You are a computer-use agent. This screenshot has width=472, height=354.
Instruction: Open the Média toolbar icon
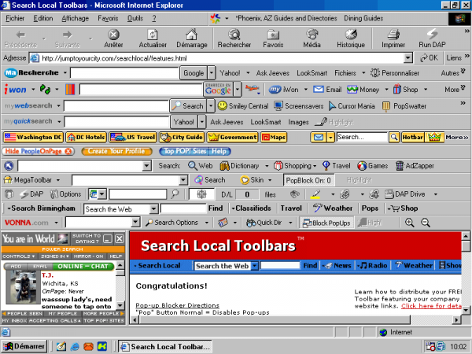[x=312, y=35]
